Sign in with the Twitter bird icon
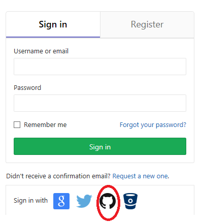This screenshot has height=222, width=202. (84, 201)
